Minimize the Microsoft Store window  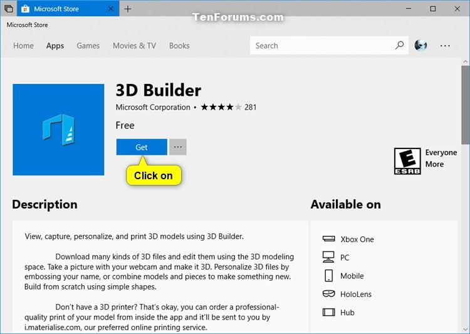[x=409, y=9]
